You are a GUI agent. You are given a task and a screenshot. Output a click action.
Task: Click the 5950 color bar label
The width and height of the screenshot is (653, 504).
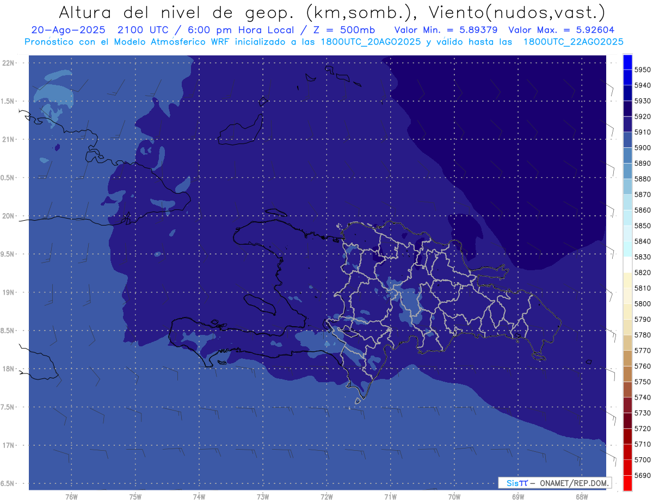tap(643, 70)
